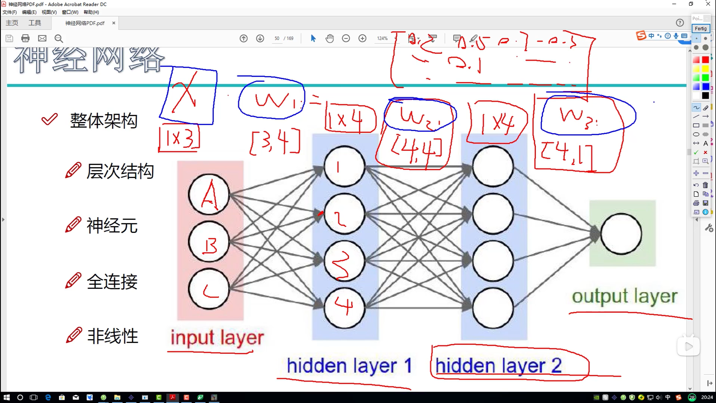Pick the solid red color swatch
Screen dimensions: 716x403
coord(705,60)
